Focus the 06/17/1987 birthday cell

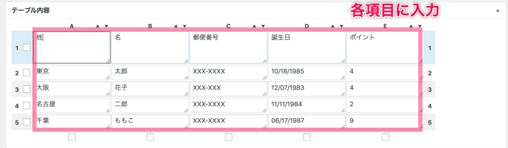click(x=307, y=122)
